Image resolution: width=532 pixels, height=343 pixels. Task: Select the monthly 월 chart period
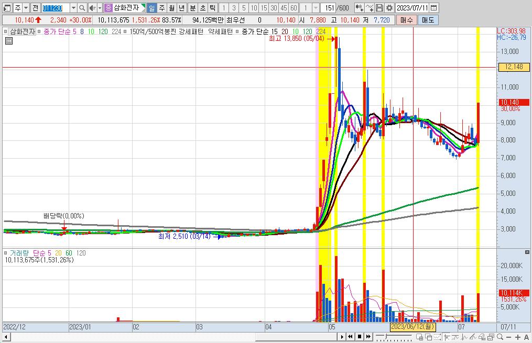(172, 8)
